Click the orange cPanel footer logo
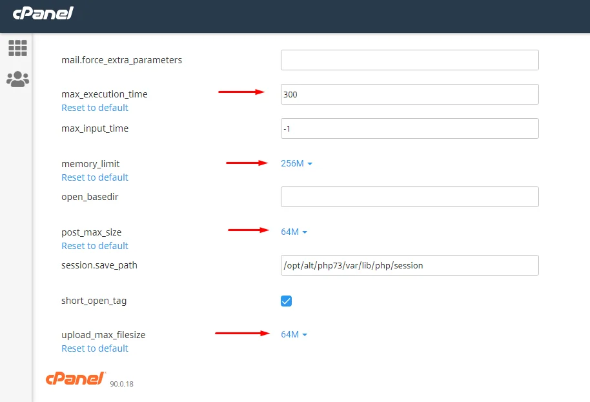 [x=76, y=378]
